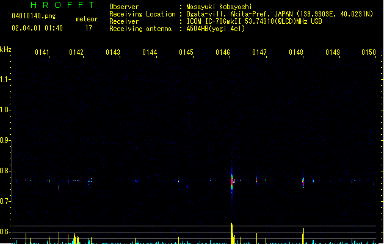Click the 0147 time marker
Screen dimensions: 384x244
(x=259, y=52)
